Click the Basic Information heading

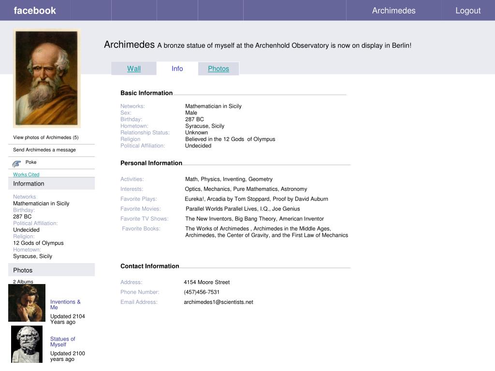(146, 93)
